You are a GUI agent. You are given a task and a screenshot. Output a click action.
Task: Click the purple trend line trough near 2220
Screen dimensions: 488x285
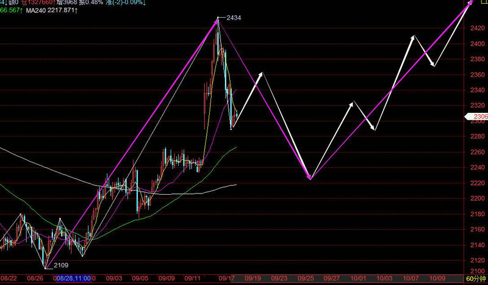310,179
